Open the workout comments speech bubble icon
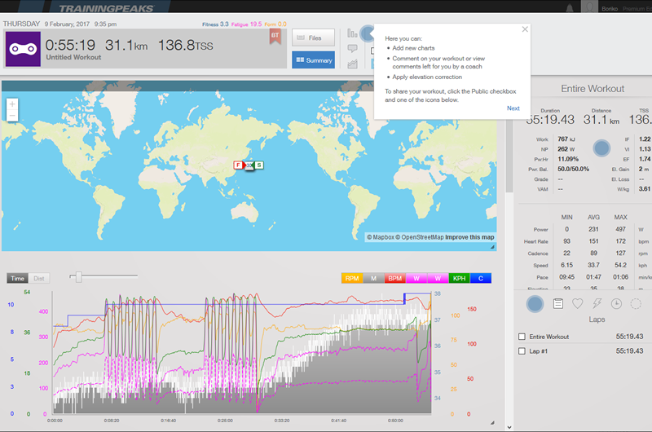 tap(352, 49)
